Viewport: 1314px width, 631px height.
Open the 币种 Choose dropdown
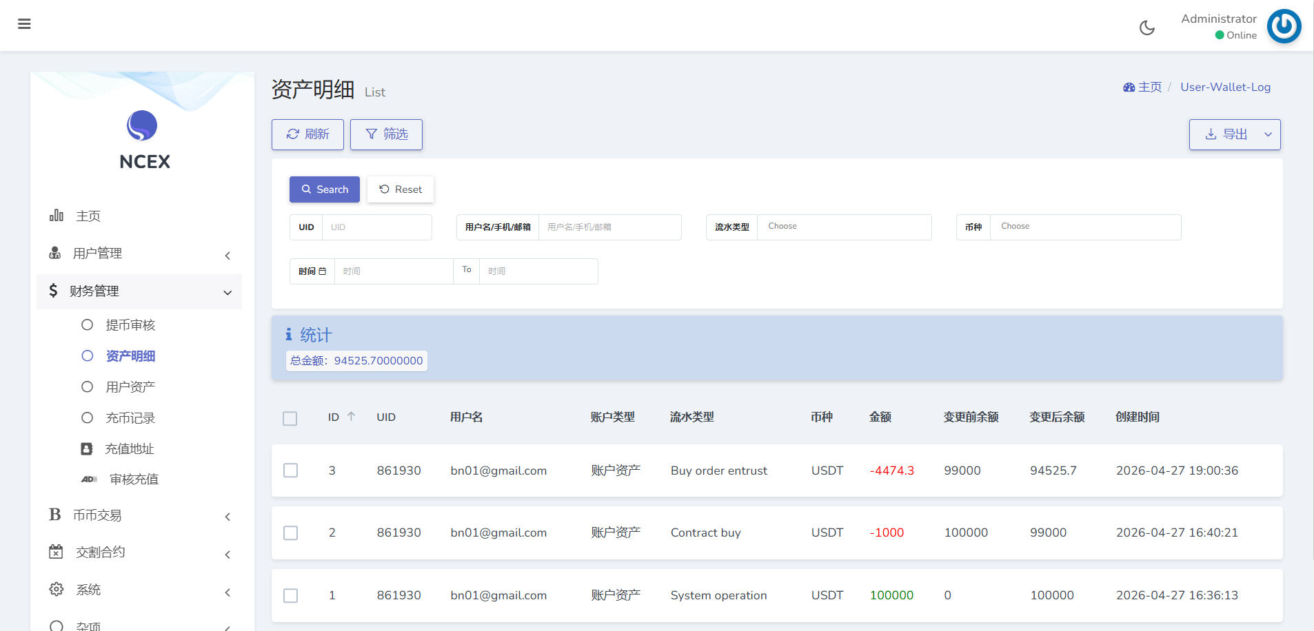click(1084, 227)
